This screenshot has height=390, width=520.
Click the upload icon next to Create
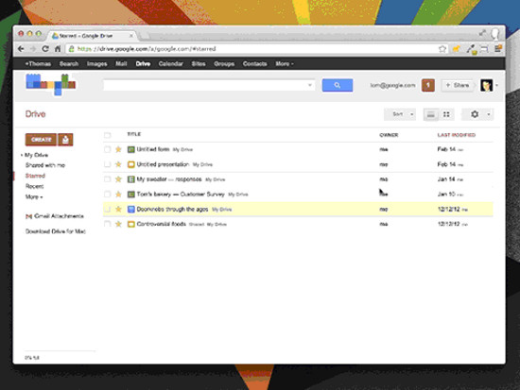click(x=65, y=140)
